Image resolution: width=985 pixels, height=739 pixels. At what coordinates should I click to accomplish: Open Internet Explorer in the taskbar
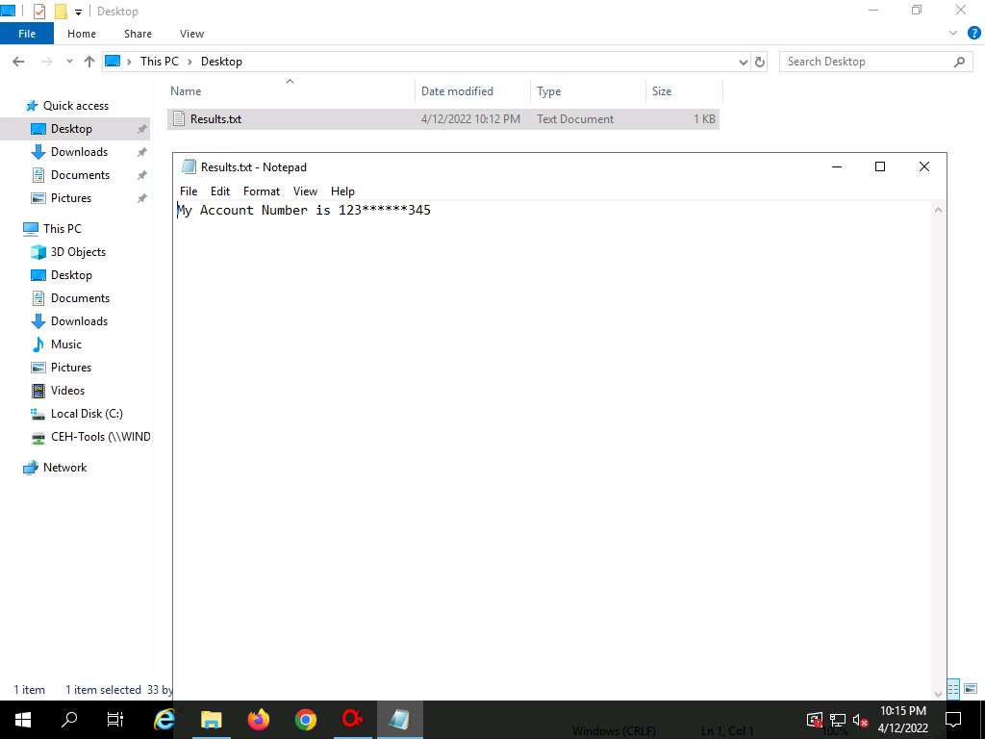coord(164,720)
